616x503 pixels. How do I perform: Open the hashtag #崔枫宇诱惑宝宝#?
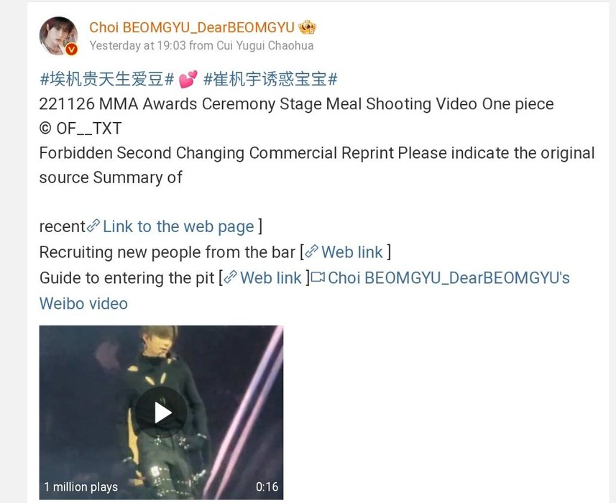[271, 79]
